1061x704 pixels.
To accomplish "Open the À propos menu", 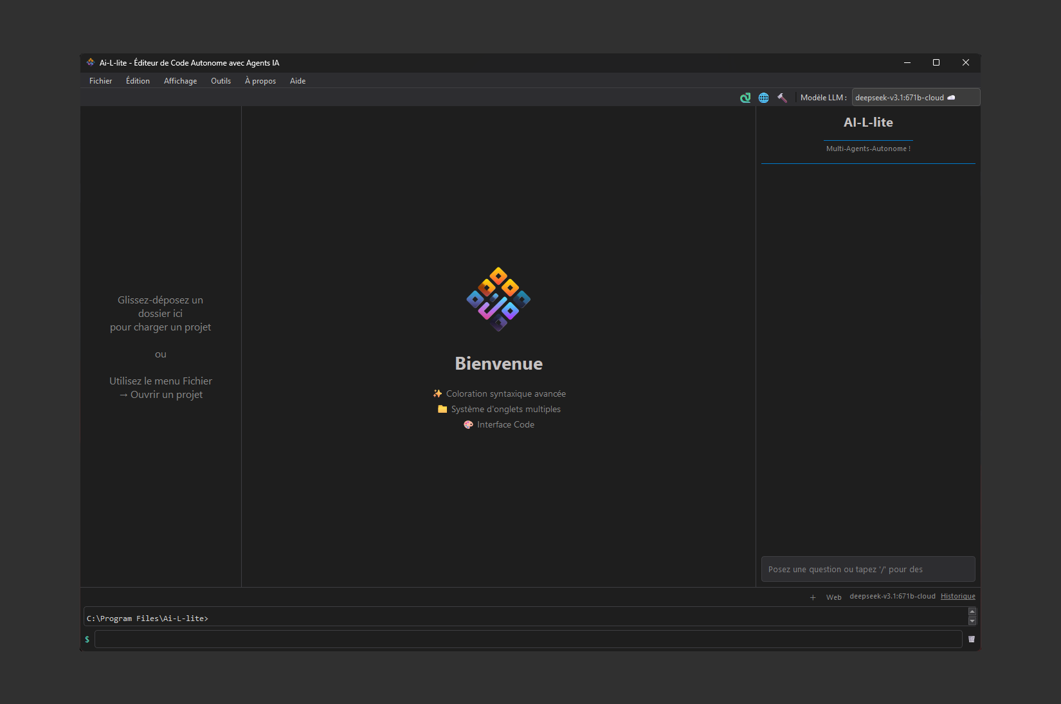I will click(x=260, y=81).
